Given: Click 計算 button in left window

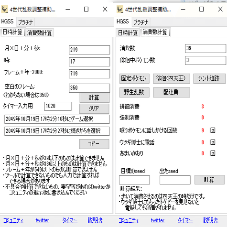Looking at the screenshot, I should [x=94, y=97].
